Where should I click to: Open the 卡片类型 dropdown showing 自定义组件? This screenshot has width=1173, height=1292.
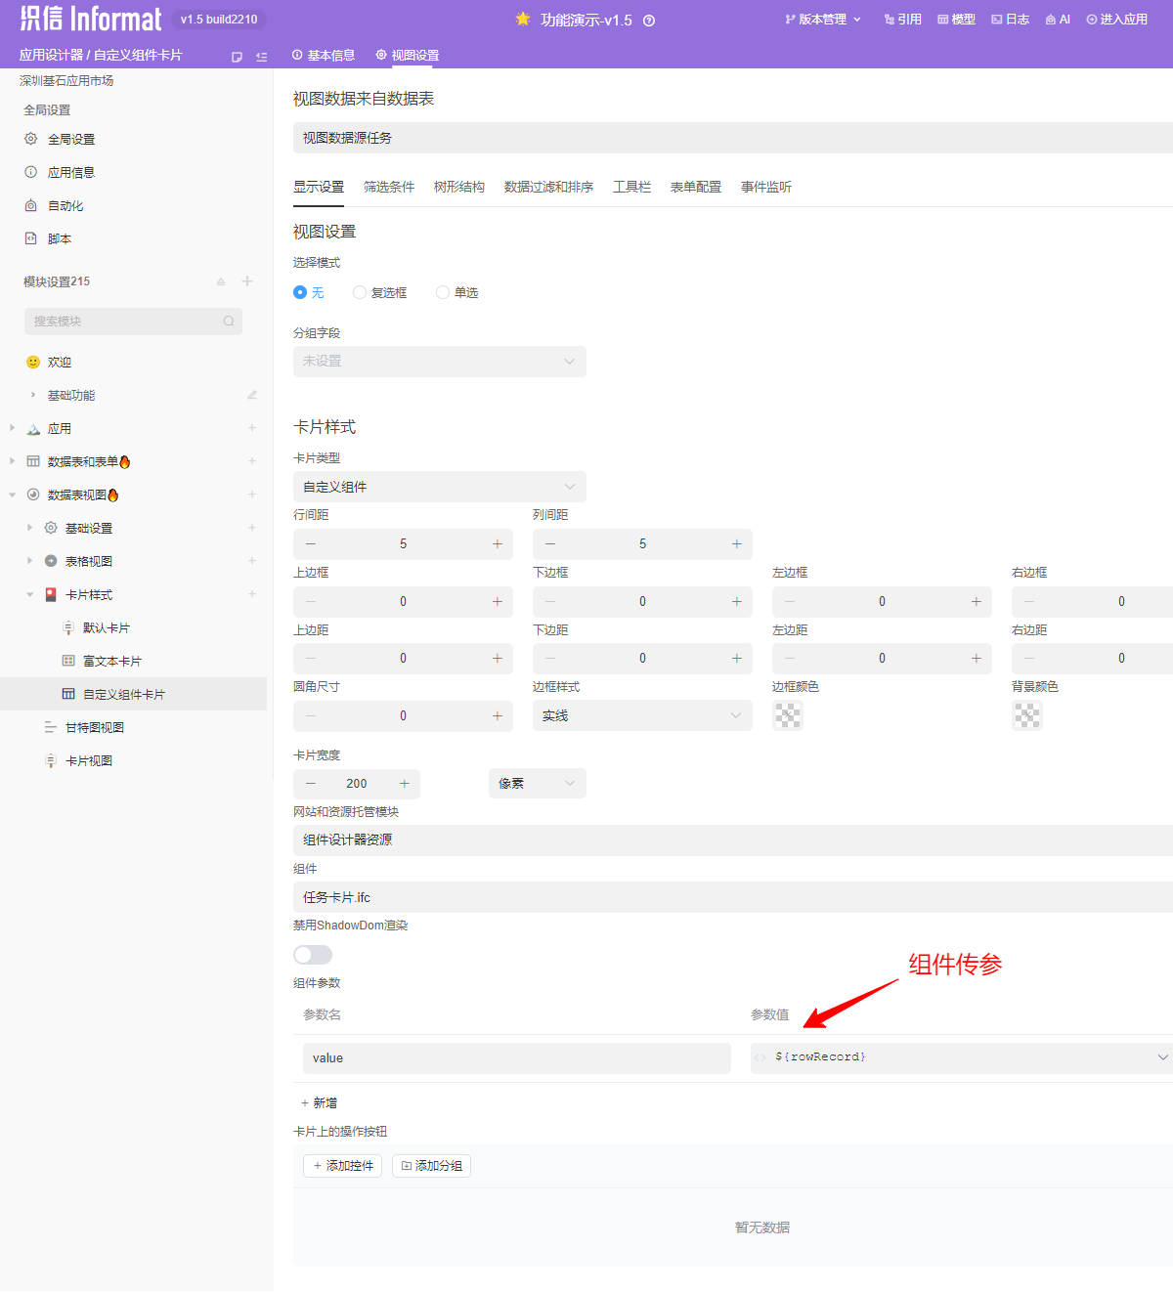coord(440,487)
